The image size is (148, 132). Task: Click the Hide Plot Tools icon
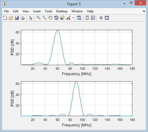[x=101, y=18]
